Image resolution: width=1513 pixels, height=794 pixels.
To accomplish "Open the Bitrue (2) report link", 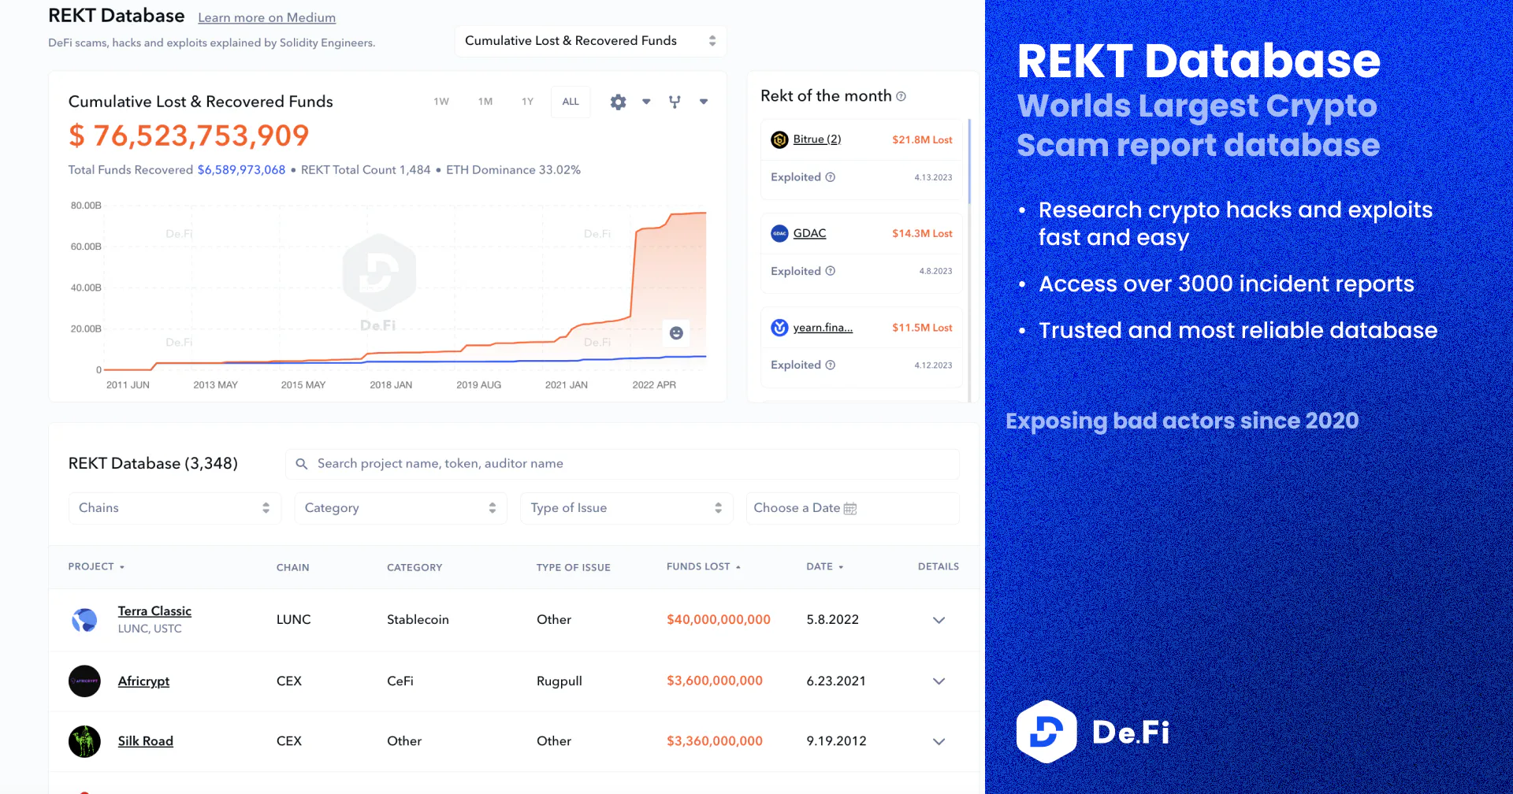I will pos(817,139).
